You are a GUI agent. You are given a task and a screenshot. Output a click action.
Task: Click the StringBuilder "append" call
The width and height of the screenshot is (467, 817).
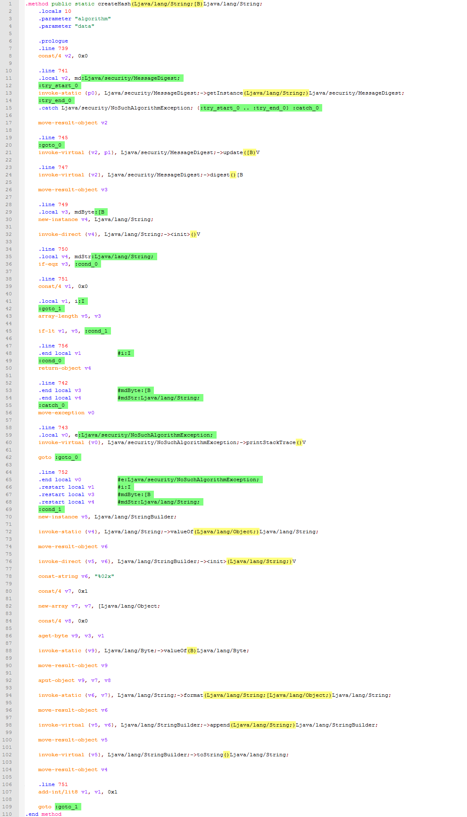click(220, 725)
